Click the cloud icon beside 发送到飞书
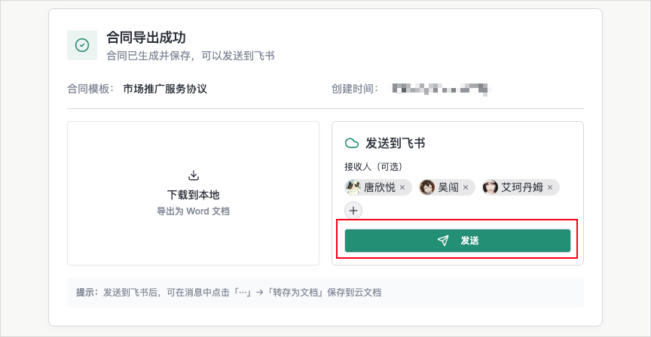Viewport: 651px width, 337px height. click(351, 143)
